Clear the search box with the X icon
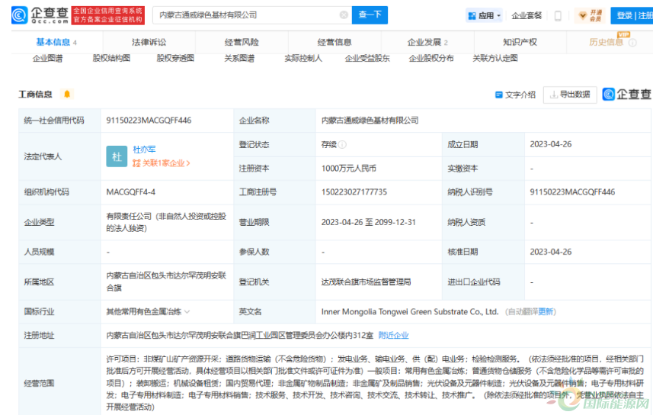 [344, 15]
